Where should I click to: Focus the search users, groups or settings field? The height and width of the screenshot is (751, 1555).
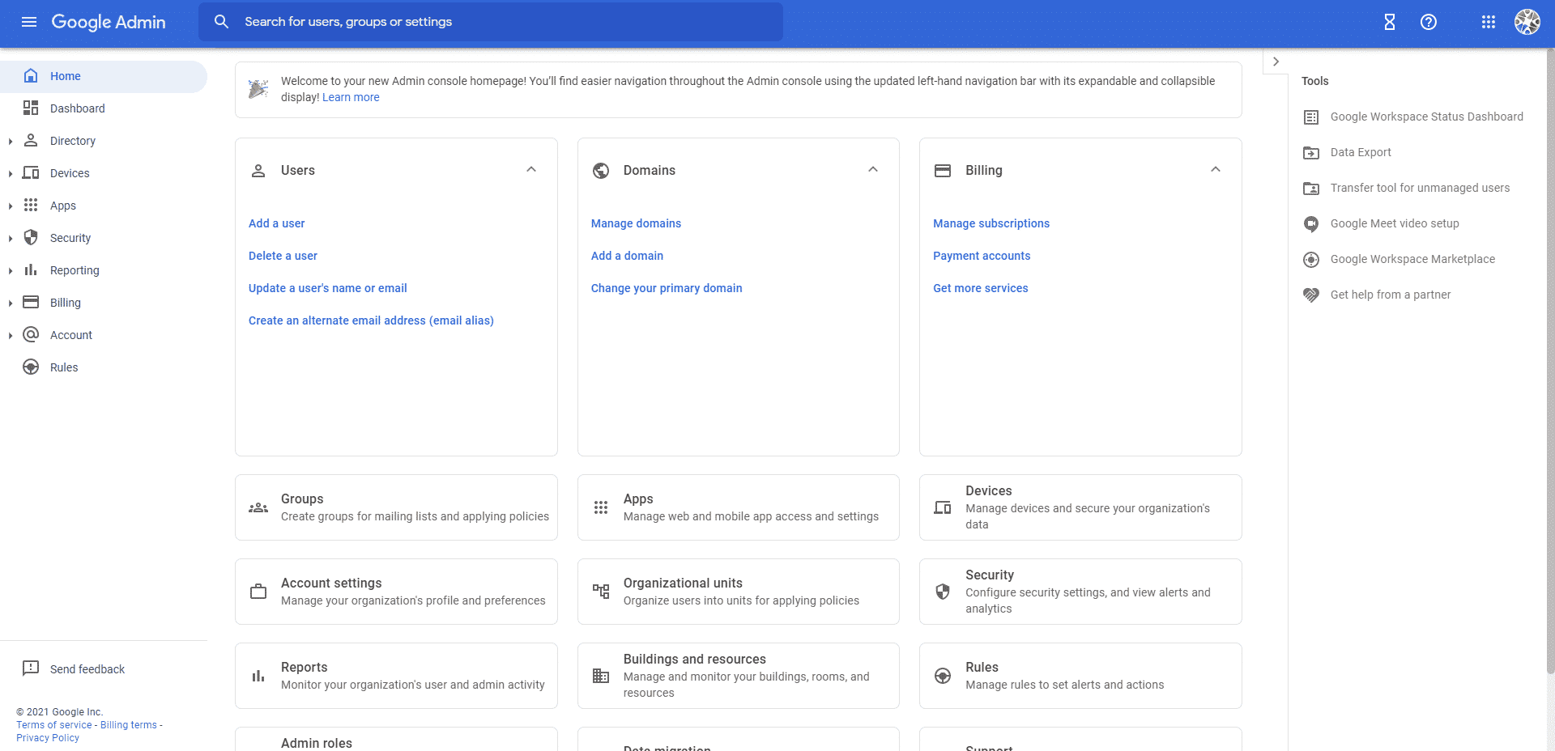[x=491, y=22]
